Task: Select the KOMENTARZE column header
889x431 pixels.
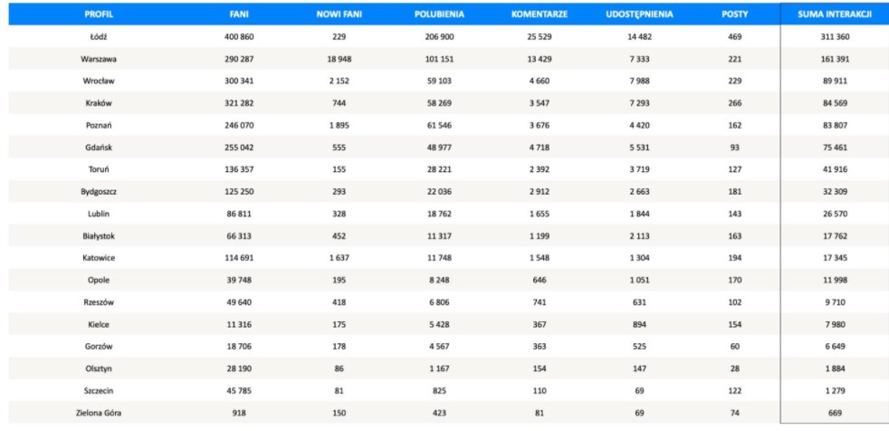Action: coord(540,15)
